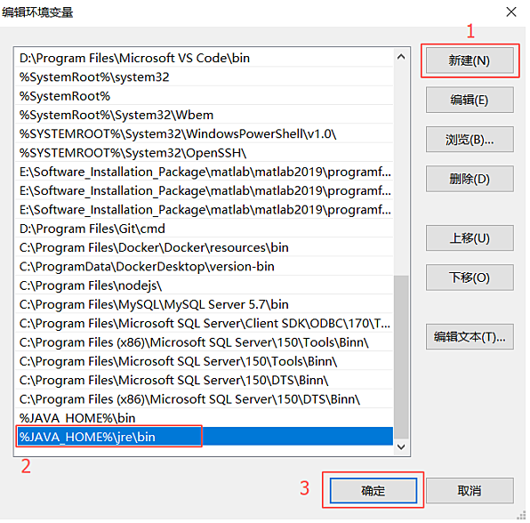Select C:\Program Files\nodejs\ entry
Image resolution: width=530 pixels, height=523 pixels.
coord(204,286)
